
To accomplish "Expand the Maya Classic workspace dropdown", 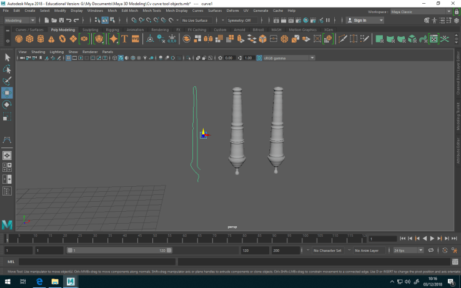I will pos(414,11).
